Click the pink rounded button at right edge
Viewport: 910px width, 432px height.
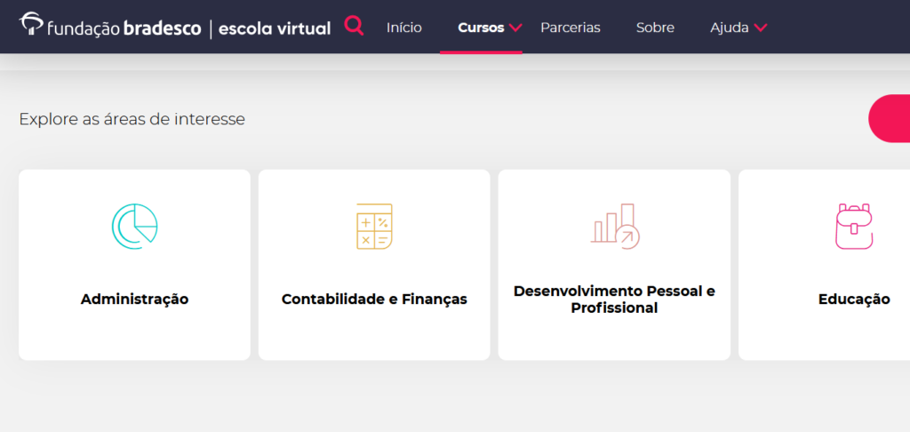tap(889, 118)
